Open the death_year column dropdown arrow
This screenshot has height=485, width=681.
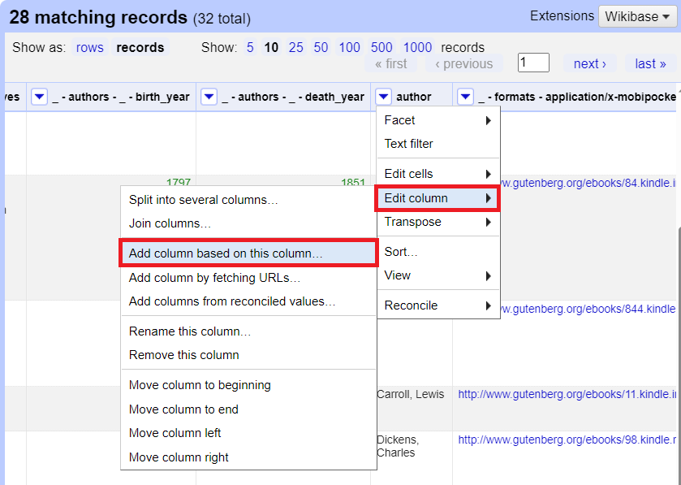209,97
